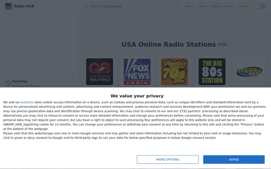Click the Favorites heart icon
Image resolution: width=271 pixels, height=169 pixels.
(x=8, y=84)
